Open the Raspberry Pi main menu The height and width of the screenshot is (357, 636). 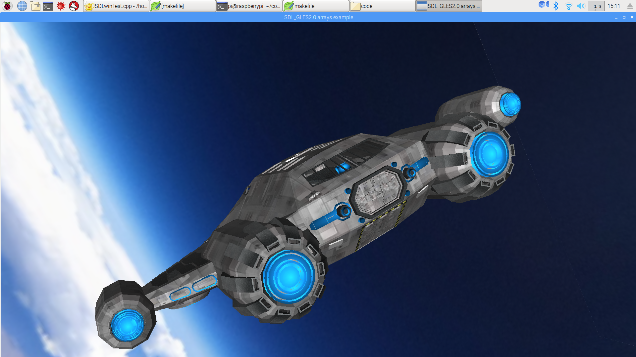tap(7, 6)
